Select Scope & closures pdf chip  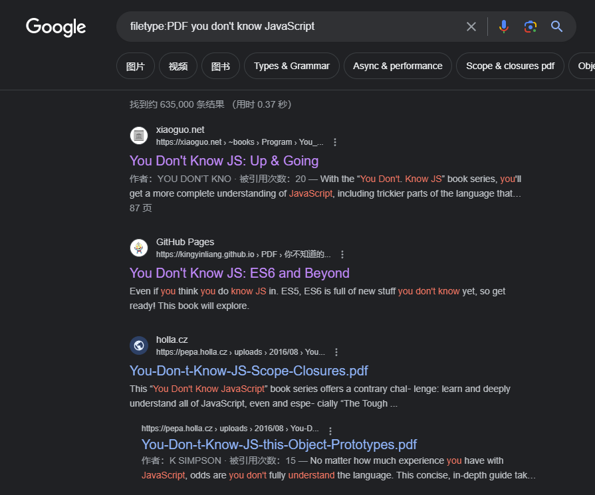pos(510,66)
